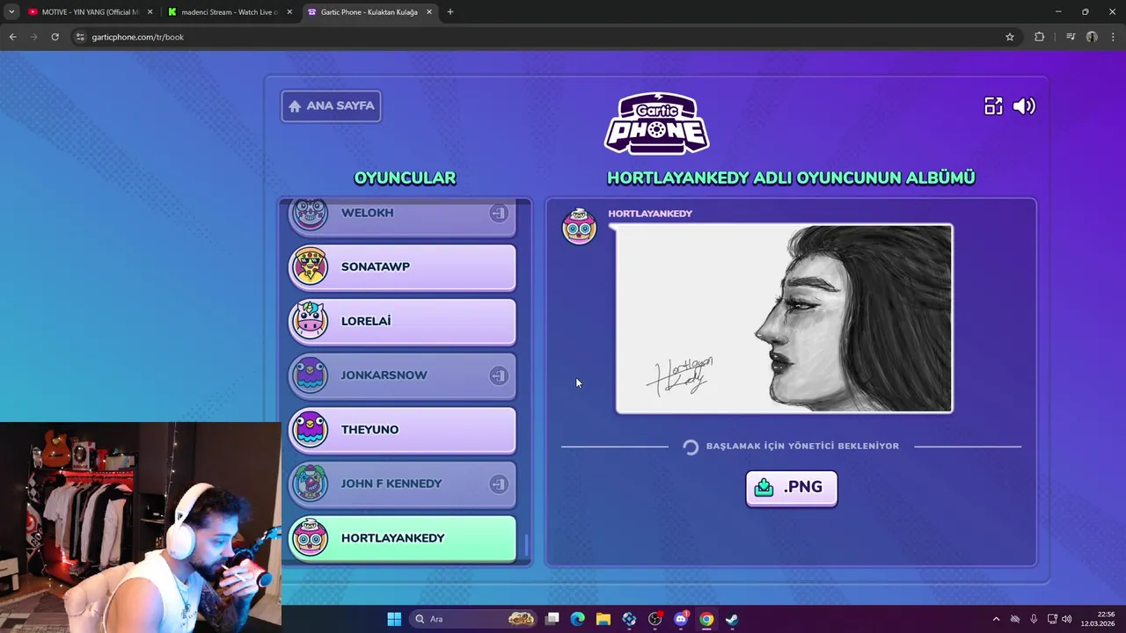This screenshot has width=1126, height=633.
Task: Expand the tab search dropdown
Action: [11, 12]
